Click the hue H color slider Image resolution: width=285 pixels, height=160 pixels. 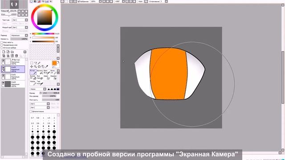(x=43, y=34)
